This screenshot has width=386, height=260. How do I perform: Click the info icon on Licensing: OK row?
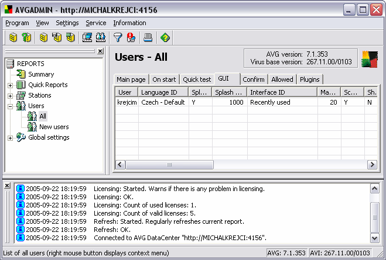click(20, 197)
